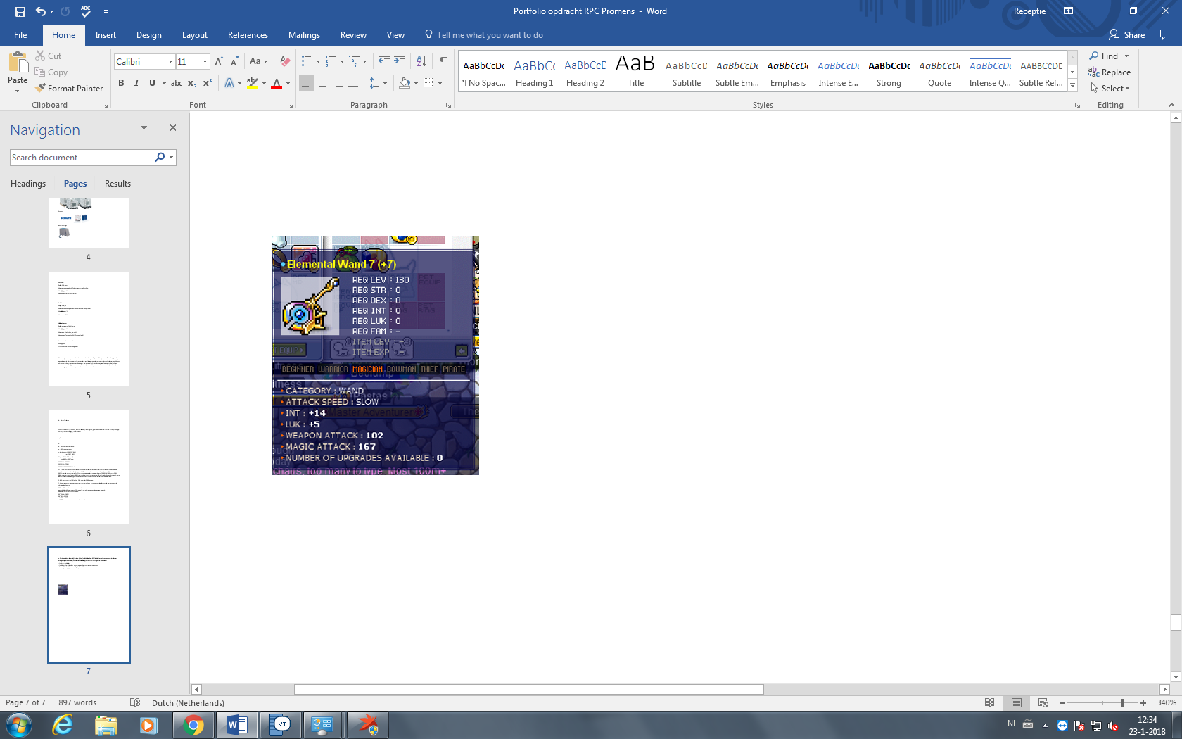Open the Comments pane icon

click(x=1166, y=34)
